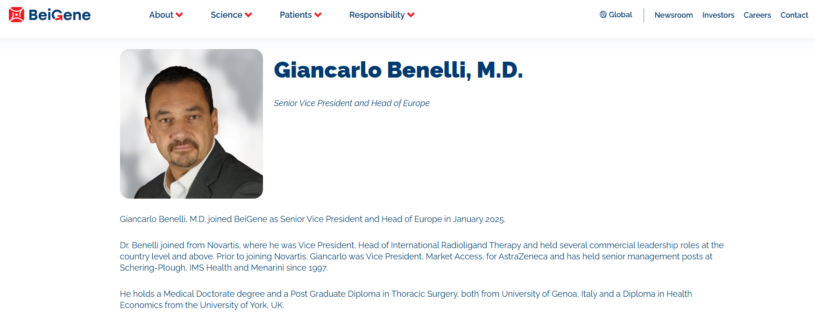Open the Investors link
Viewport: 815px width, 315px height.
718,15
